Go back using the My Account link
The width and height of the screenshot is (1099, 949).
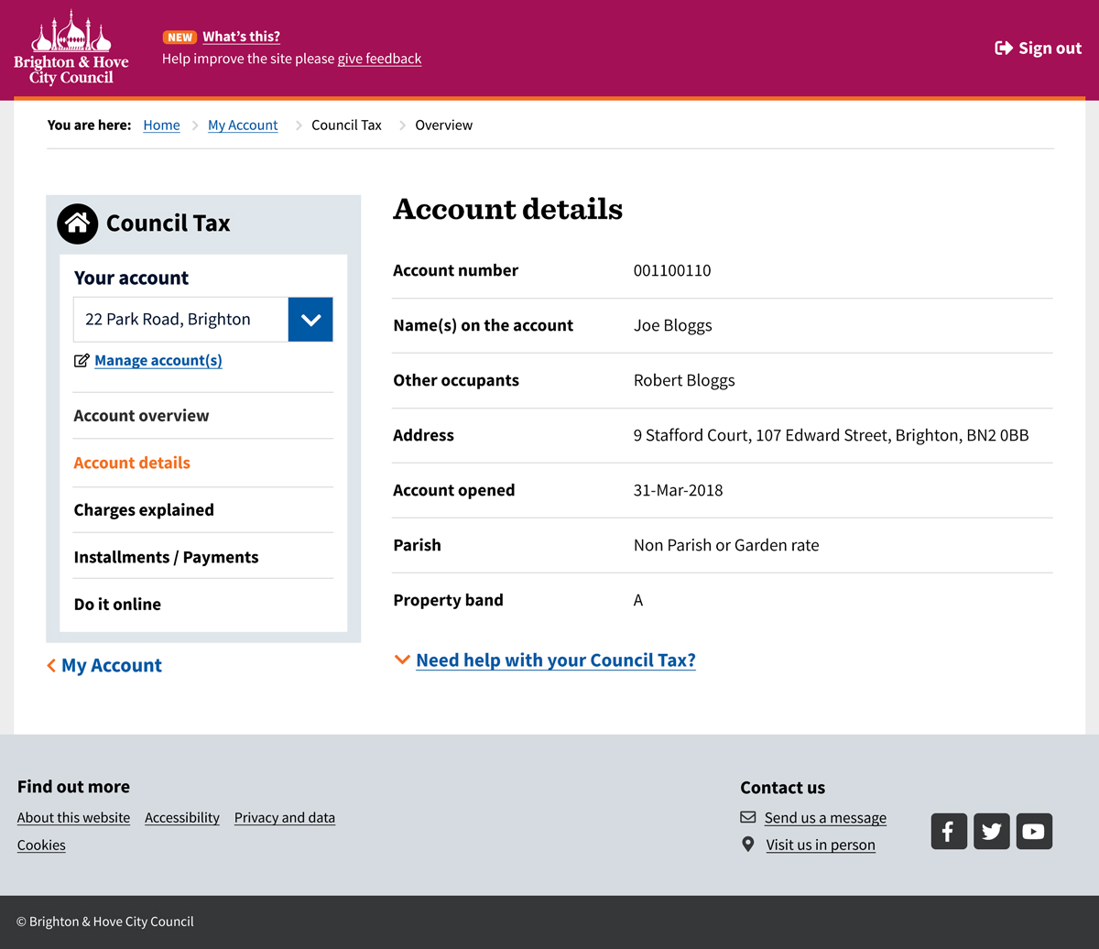(x=111, y=666)
